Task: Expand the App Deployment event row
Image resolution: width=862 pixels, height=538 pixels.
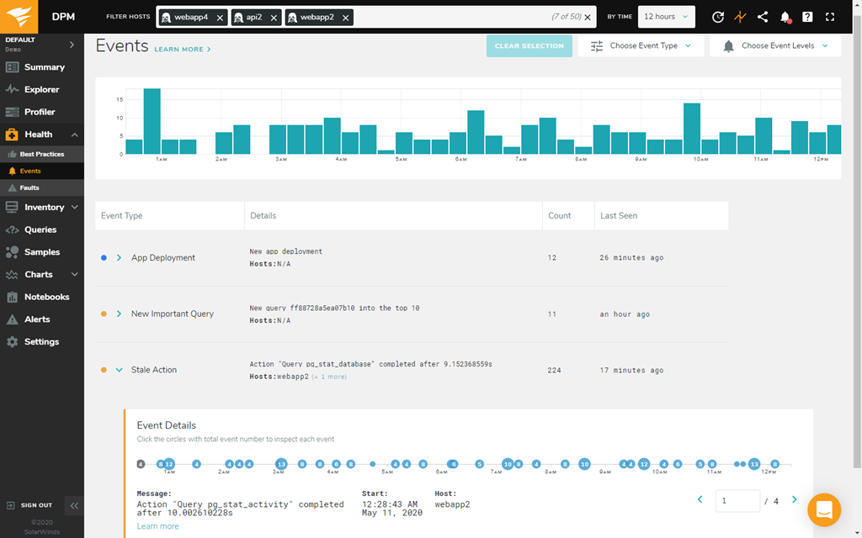Action: [x=121, y=257]
